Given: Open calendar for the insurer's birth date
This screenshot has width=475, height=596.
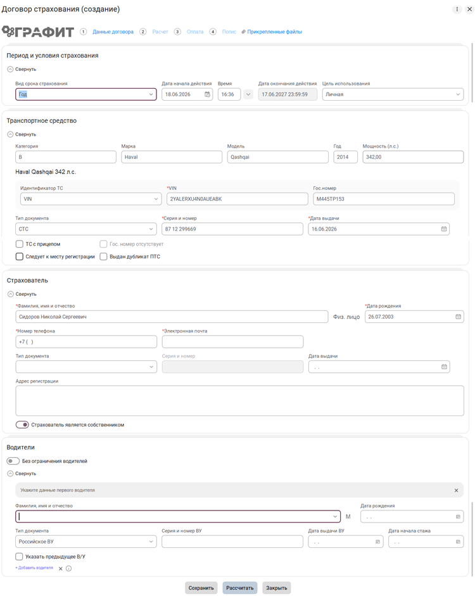Looking at the screenshot, I should pos(458,317).
